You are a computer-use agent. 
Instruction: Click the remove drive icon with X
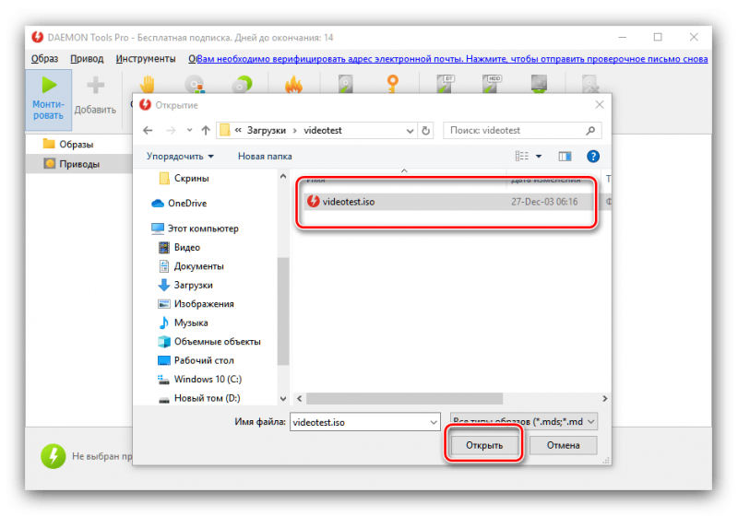point(589,84)
